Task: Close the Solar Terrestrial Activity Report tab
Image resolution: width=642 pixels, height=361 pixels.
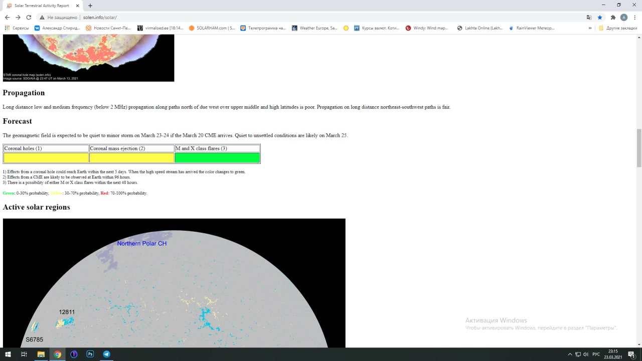Action: pyautogui.click(x=78, y=6)
